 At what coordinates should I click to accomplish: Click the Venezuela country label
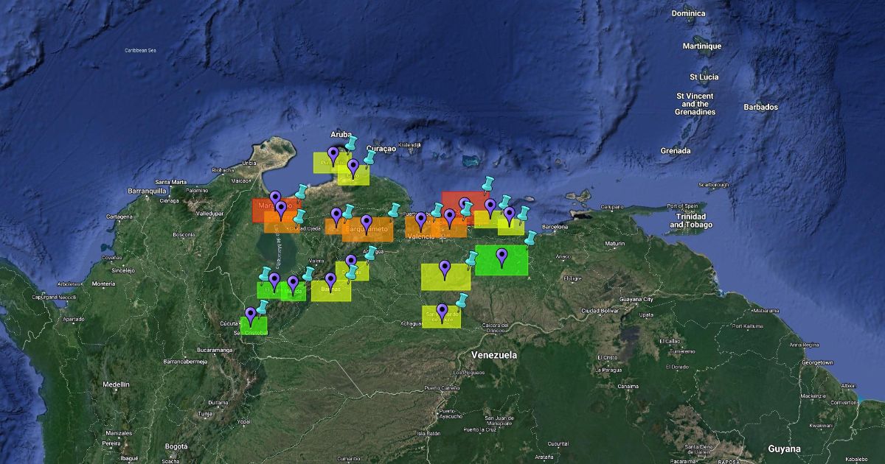[494, 355]
